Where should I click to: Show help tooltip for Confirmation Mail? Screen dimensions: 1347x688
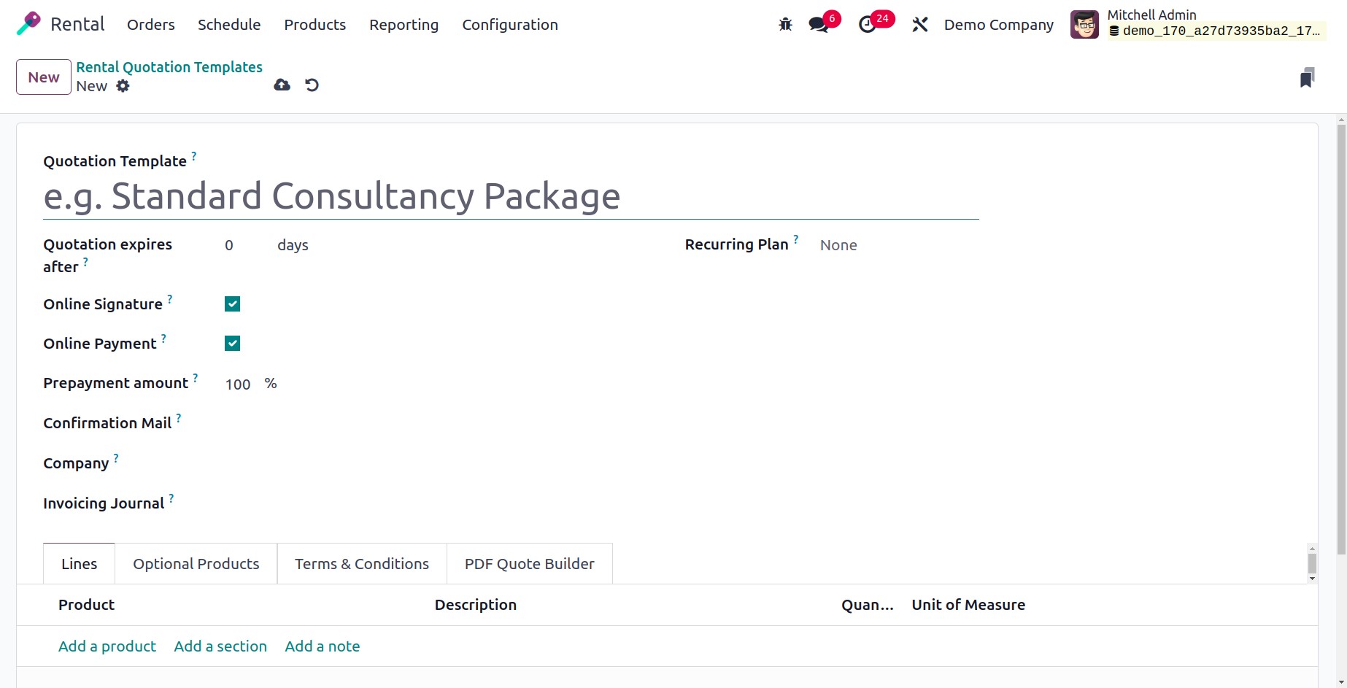tap(178, 417)
